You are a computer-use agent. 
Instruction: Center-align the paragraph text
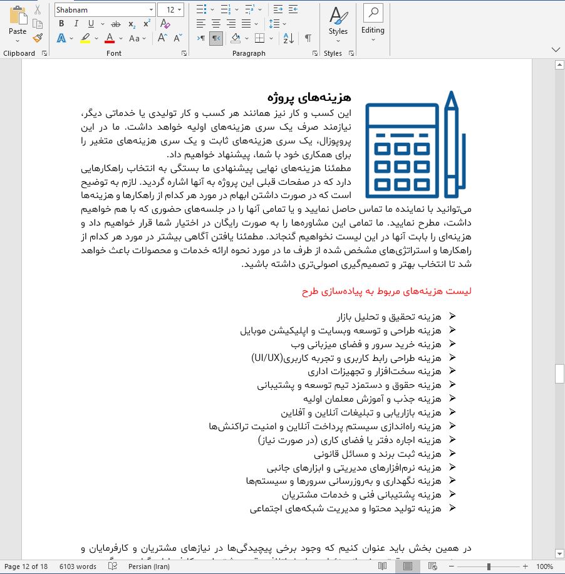click(217, 24)
